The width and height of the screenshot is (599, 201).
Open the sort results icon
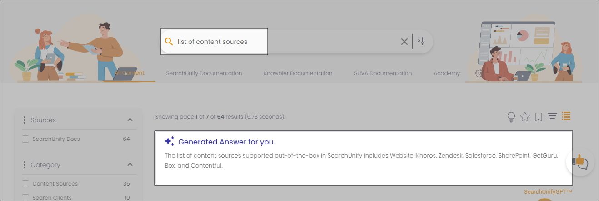pos(552,117)
